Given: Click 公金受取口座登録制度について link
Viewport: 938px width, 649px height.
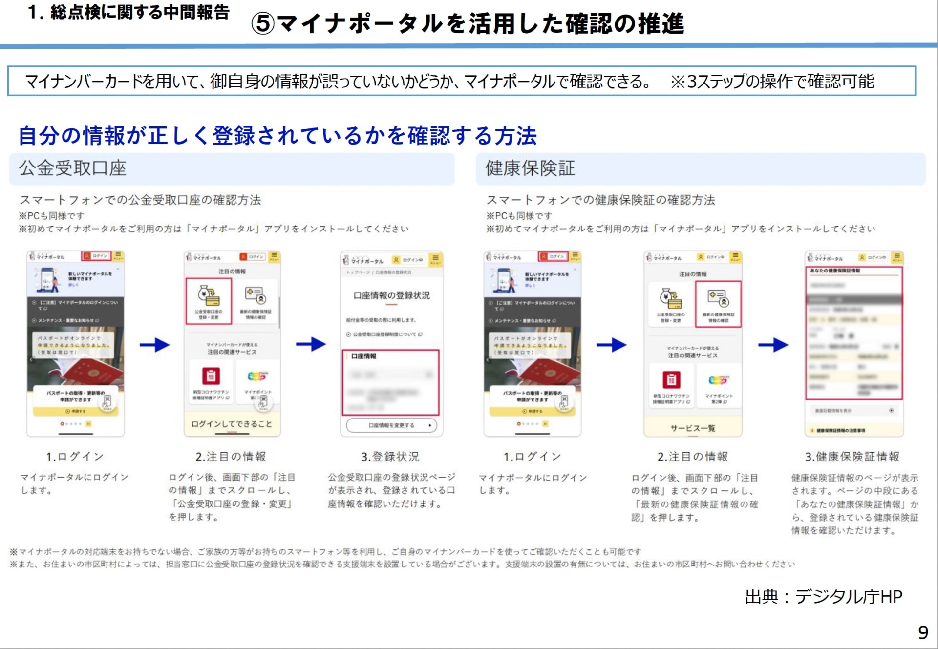Looking at the screenshot, I should point(384,335).
